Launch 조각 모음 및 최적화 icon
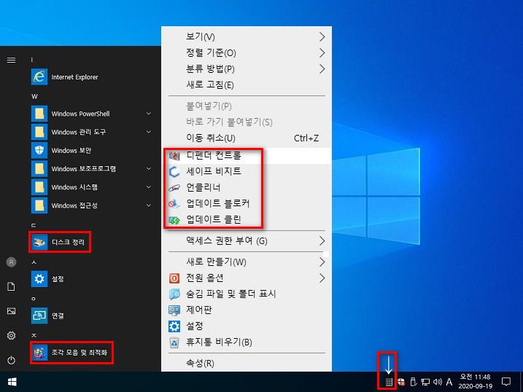Screen dimensions: 523x392 pos(39,353)
